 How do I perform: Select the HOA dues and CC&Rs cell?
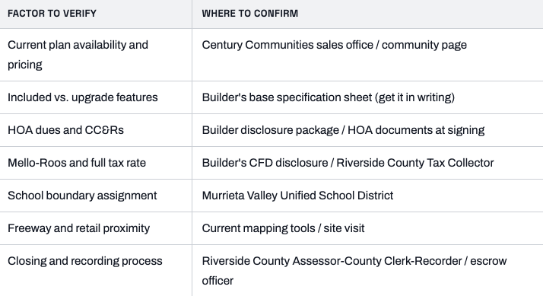96,130
